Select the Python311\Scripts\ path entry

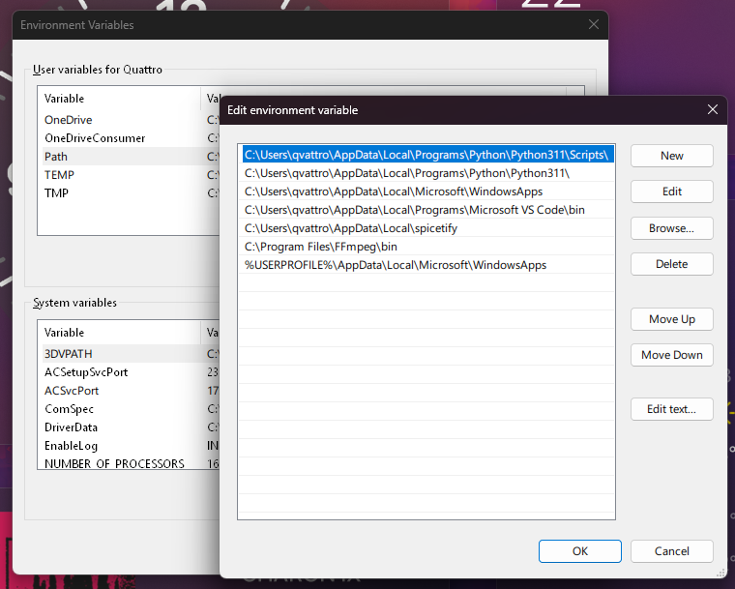point(426,155)
